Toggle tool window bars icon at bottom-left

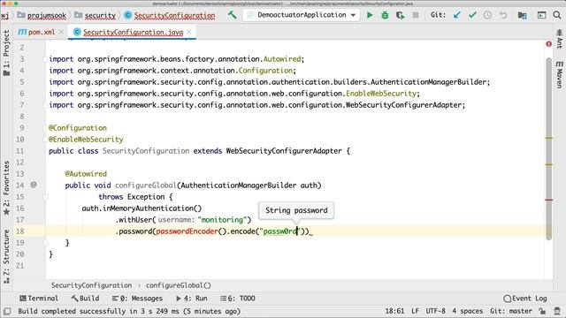tap(7, 311)
